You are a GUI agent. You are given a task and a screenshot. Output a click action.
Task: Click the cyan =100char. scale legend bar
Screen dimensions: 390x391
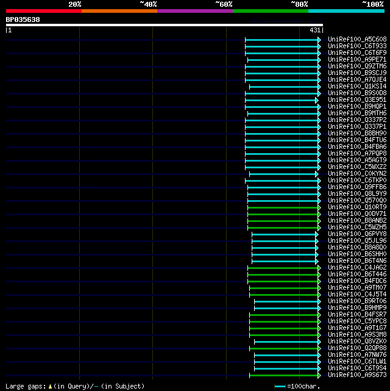tap(280, 387)
